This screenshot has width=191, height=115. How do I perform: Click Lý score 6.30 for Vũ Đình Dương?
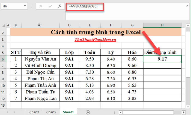pos(111,65)
